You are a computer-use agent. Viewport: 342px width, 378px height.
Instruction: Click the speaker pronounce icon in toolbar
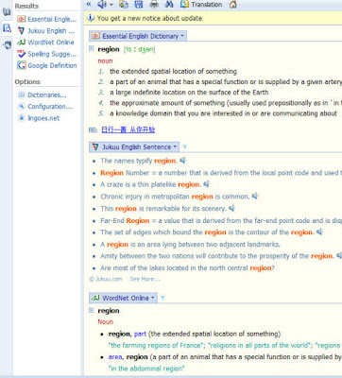click(102, 5)
